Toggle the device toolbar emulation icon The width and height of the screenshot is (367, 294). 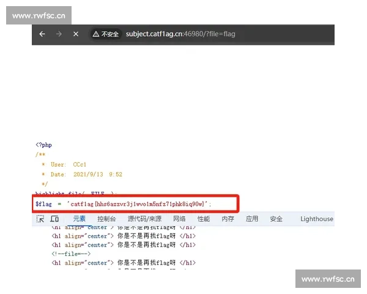click(54, 219)
